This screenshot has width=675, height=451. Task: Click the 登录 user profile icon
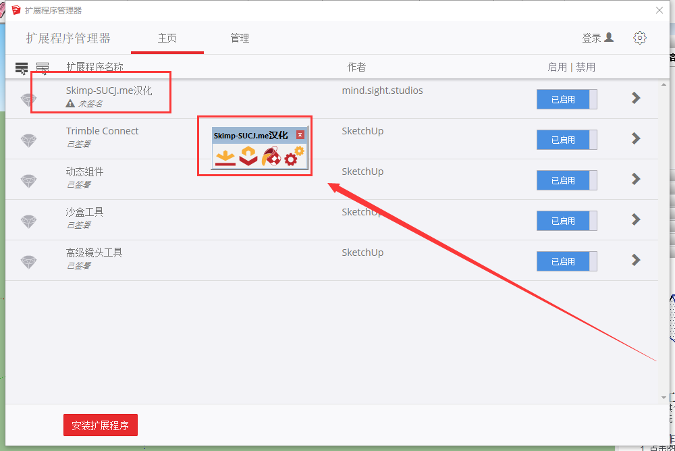(x=609, y=38)
